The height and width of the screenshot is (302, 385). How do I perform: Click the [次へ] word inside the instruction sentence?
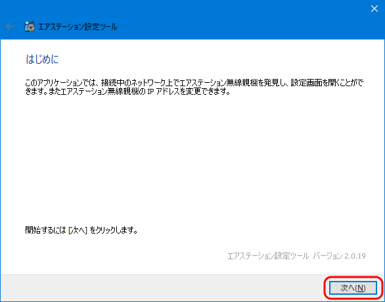pyautogui.click(x=78, y=230)
